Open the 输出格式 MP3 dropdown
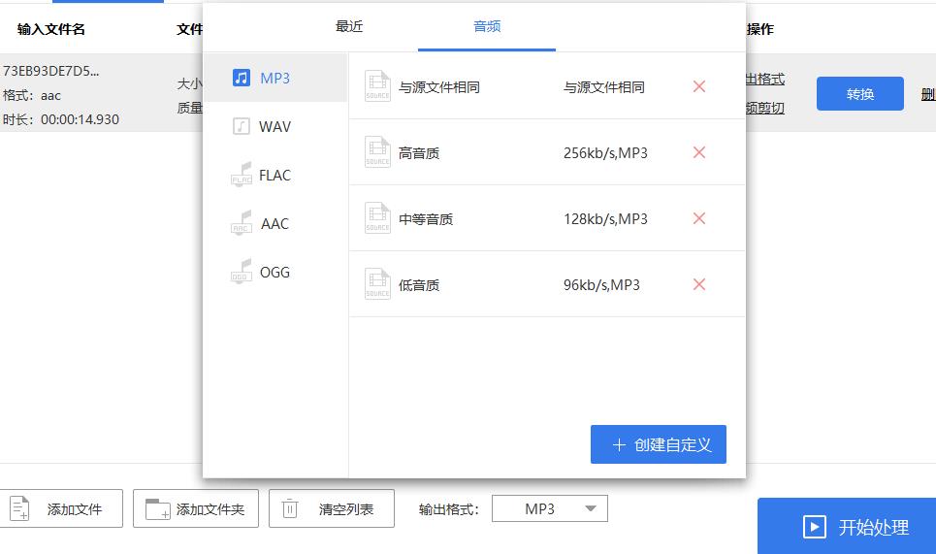936x554 pixels. (x=550, y=508)
